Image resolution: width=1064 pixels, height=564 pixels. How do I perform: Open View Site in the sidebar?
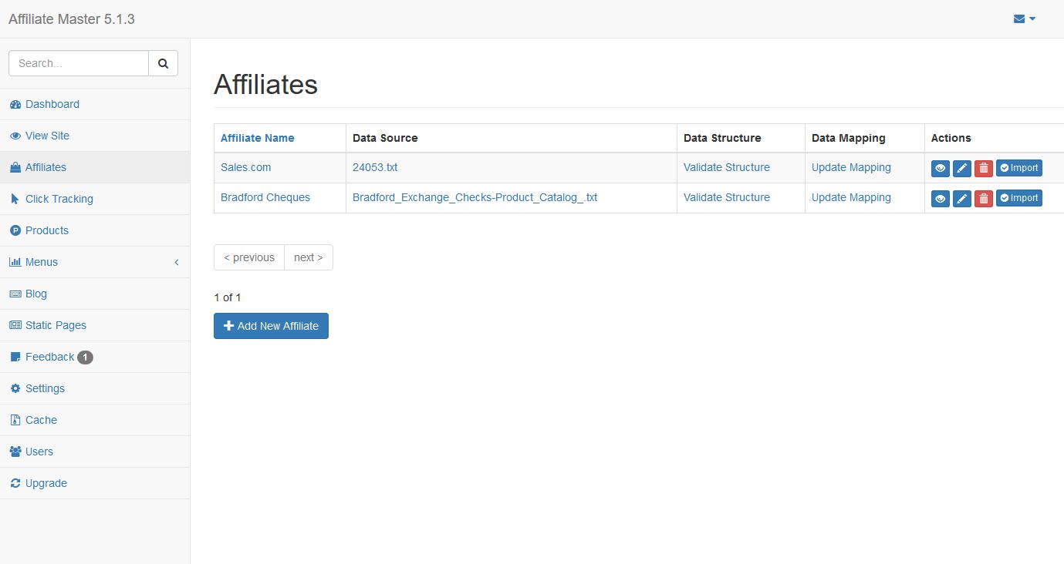tap(95, 136)
